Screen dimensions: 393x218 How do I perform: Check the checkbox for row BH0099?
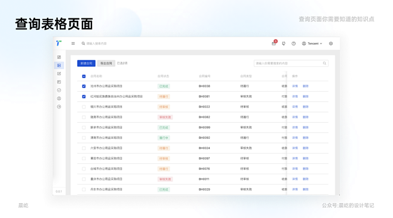pyautogui.click(x=84, y=127)
